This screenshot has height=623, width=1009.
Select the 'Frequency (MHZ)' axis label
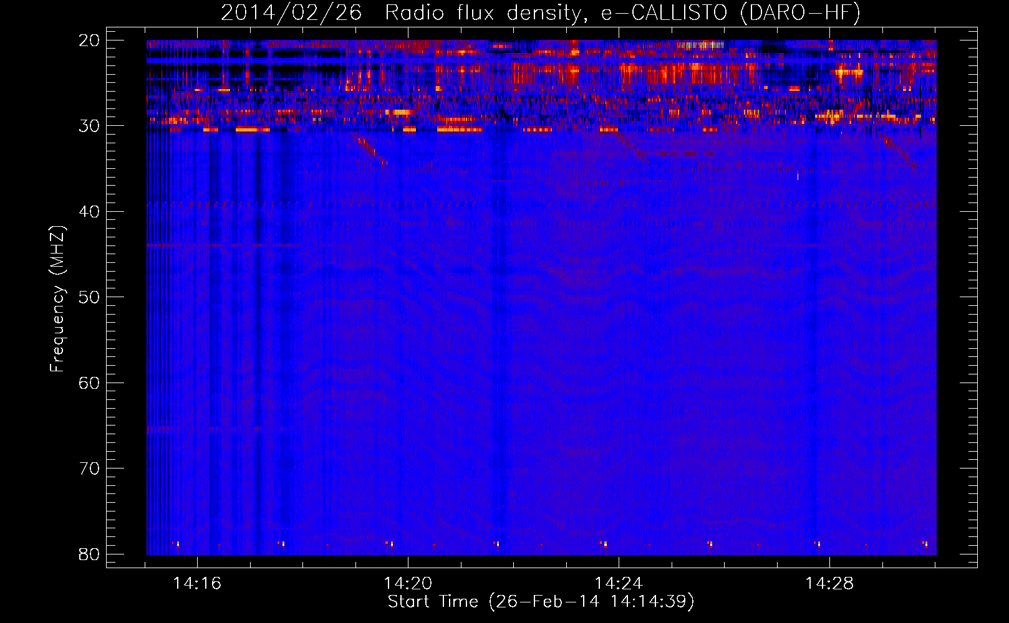[57, 300]
